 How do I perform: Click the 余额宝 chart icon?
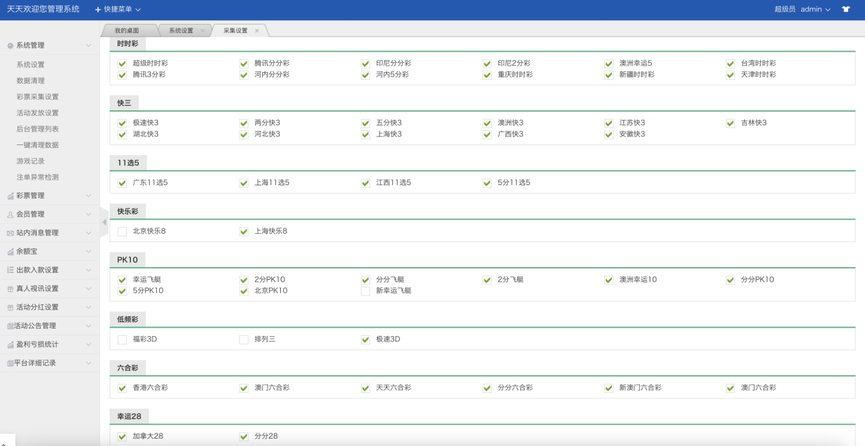tap(10, 252)
